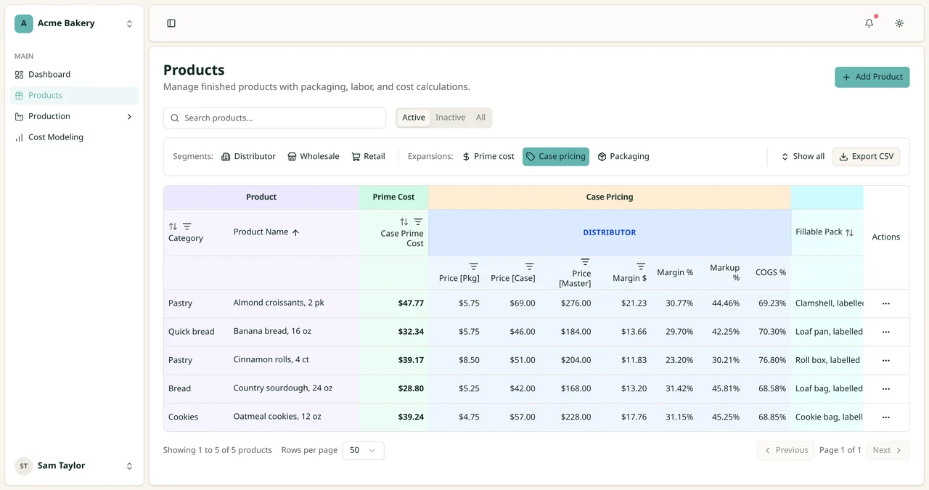Toggle the Packaging expansion

[x=623, y=156]
